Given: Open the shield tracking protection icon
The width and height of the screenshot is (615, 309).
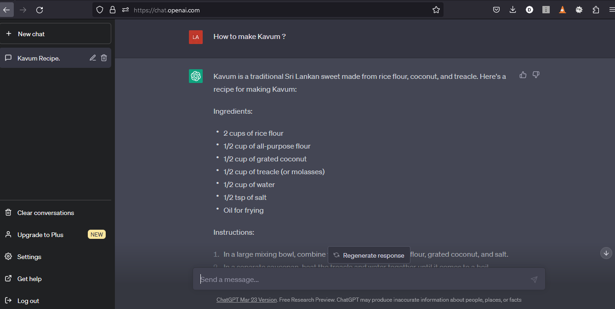Looking at the screenshot, I should point(100,10).
